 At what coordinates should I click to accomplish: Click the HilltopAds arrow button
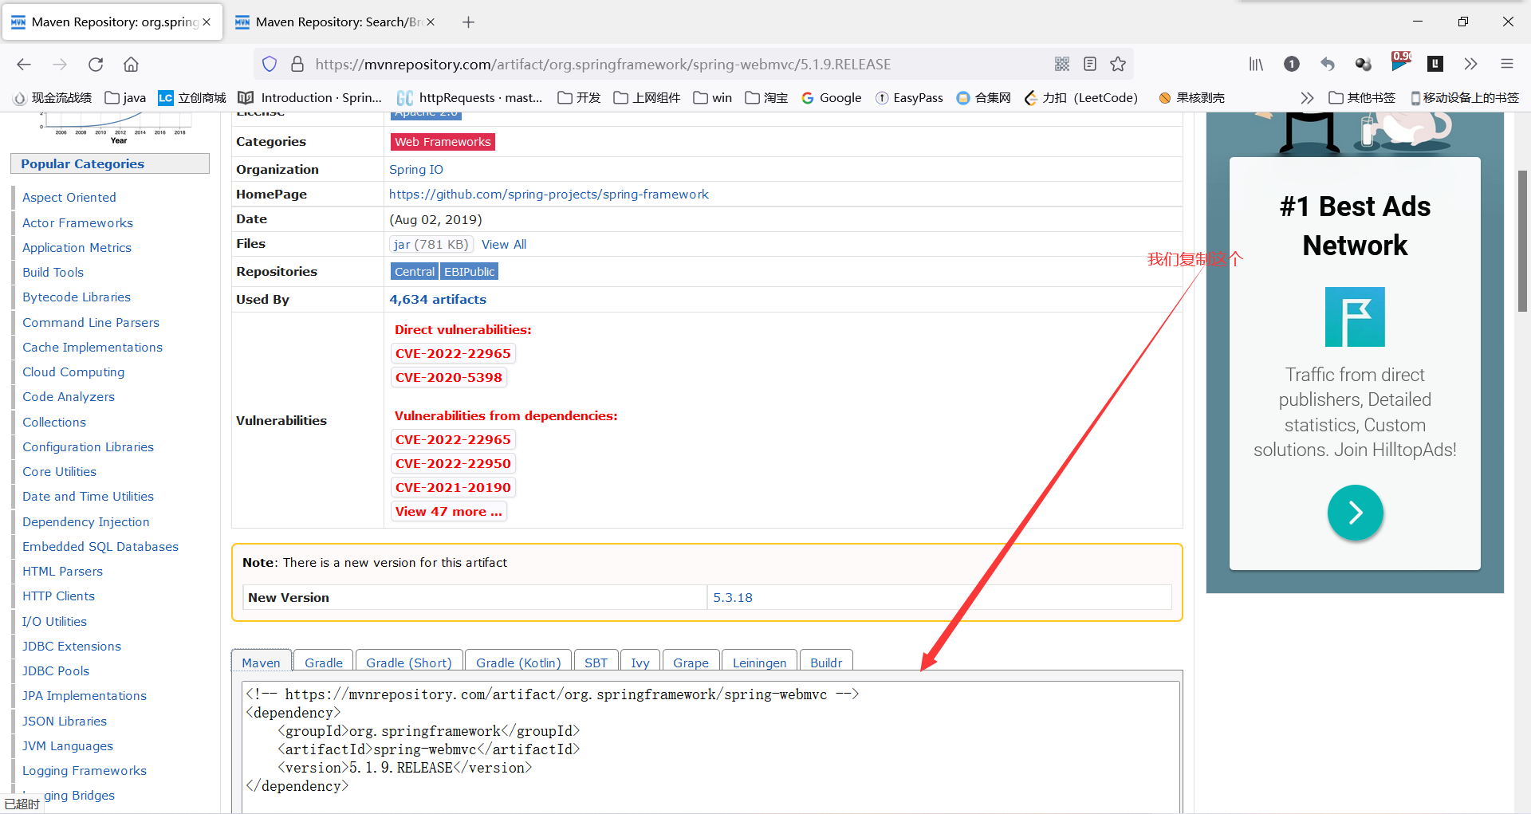(1355, 513)
